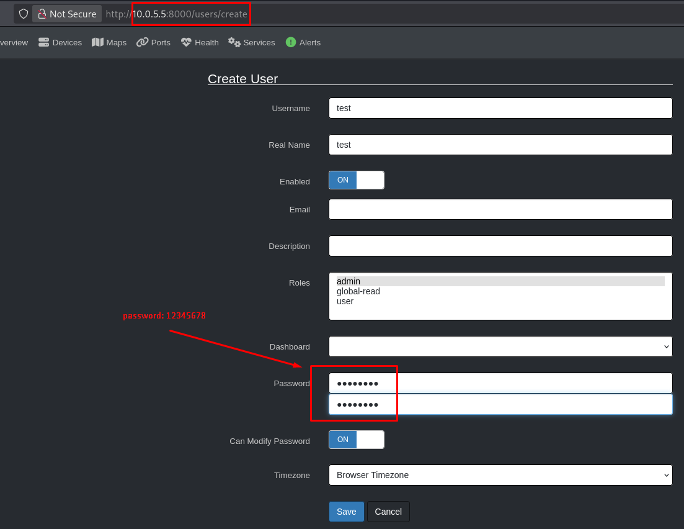Open the Dashboard dropdown
684x529 pixels.
coord(500,346)
